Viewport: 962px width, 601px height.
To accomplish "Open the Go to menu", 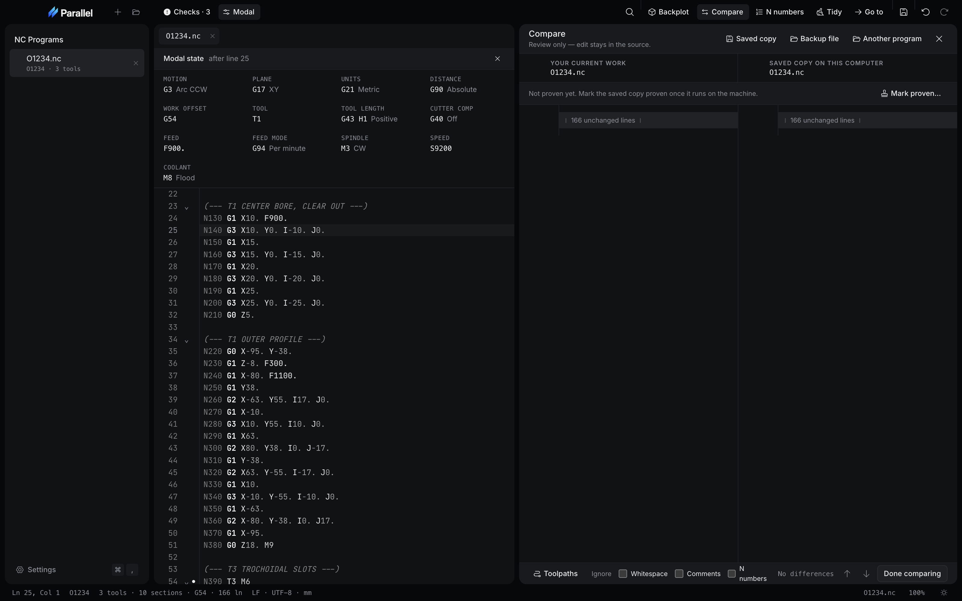I will pyautogui.click(x=869, y=12).
